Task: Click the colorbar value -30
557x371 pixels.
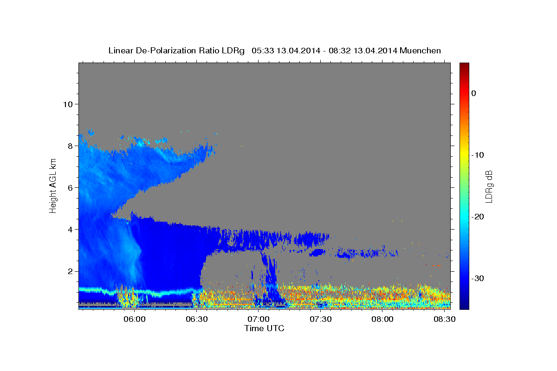Action: tap(478, 278)
